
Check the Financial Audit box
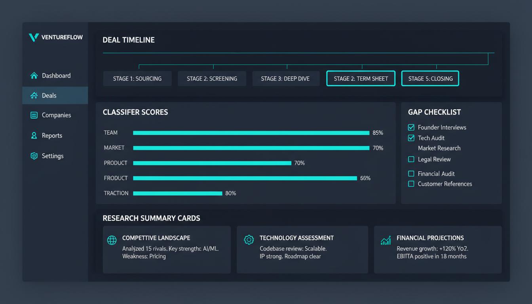411,173
